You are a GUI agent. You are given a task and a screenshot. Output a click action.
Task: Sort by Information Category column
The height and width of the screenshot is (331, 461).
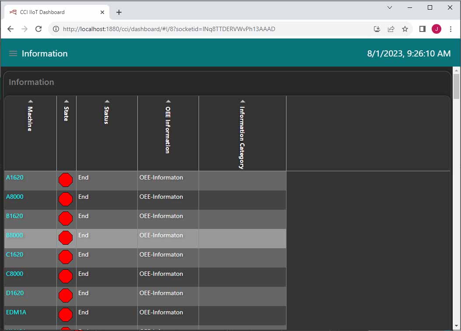click(243, 101)
